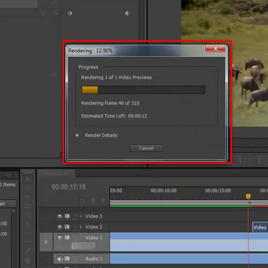268x268 pixels.
Task: Expand the Video 3 track
Action: [x=81, y=217]
